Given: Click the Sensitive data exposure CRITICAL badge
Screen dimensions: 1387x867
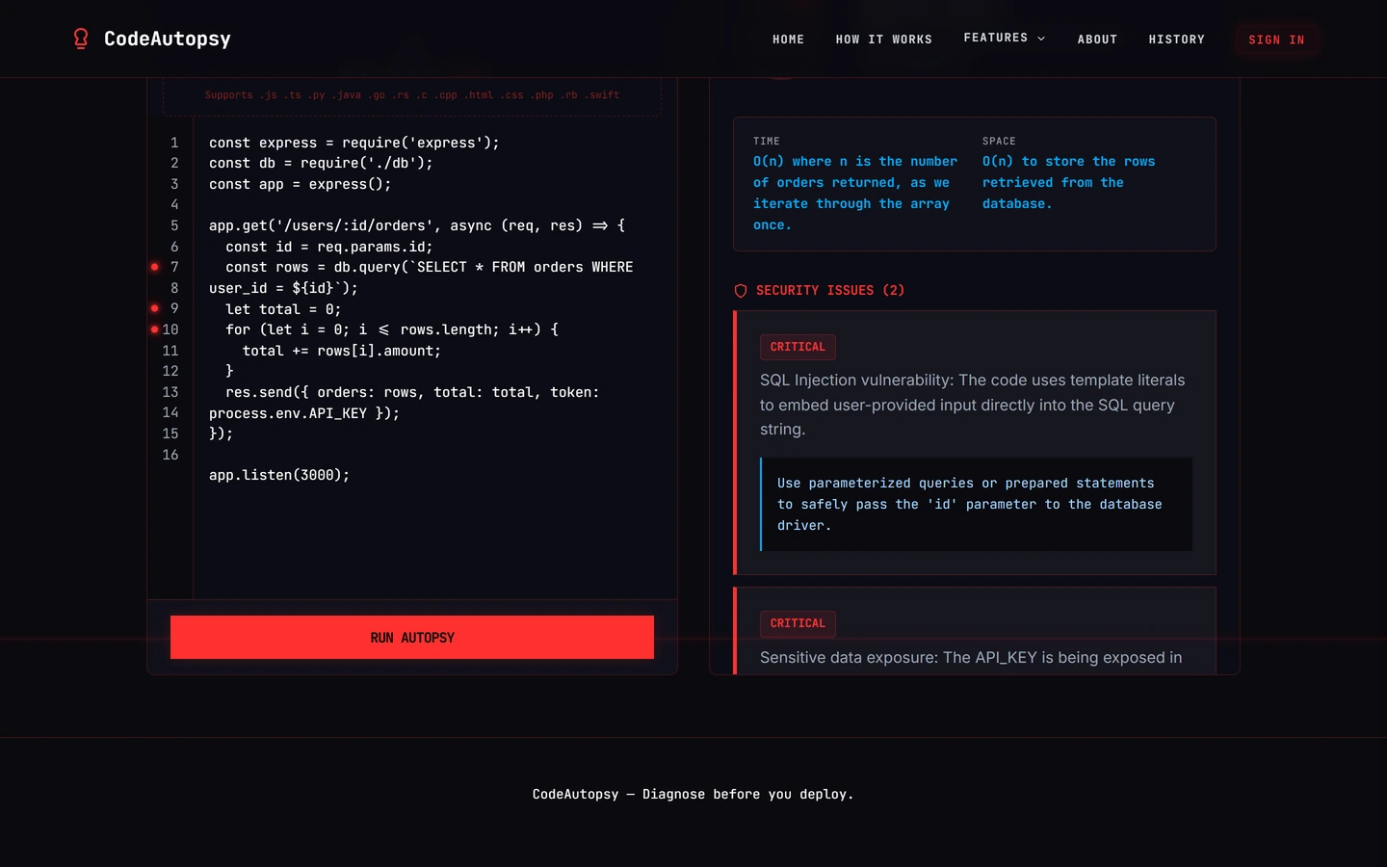Looking at the screenshot, I should coord(798,623).
